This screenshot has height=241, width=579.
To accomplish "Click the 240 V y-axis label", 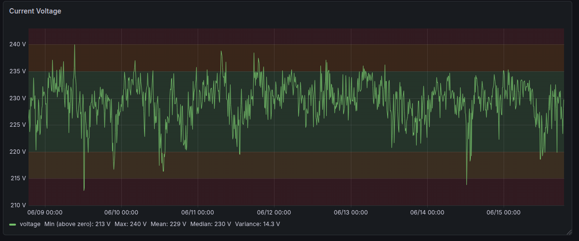I will [x=17, y=45].
